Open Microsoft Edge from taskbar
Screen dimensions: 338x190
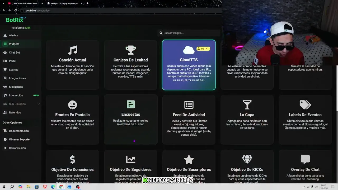pyautogui.click(x=53, y=187)
